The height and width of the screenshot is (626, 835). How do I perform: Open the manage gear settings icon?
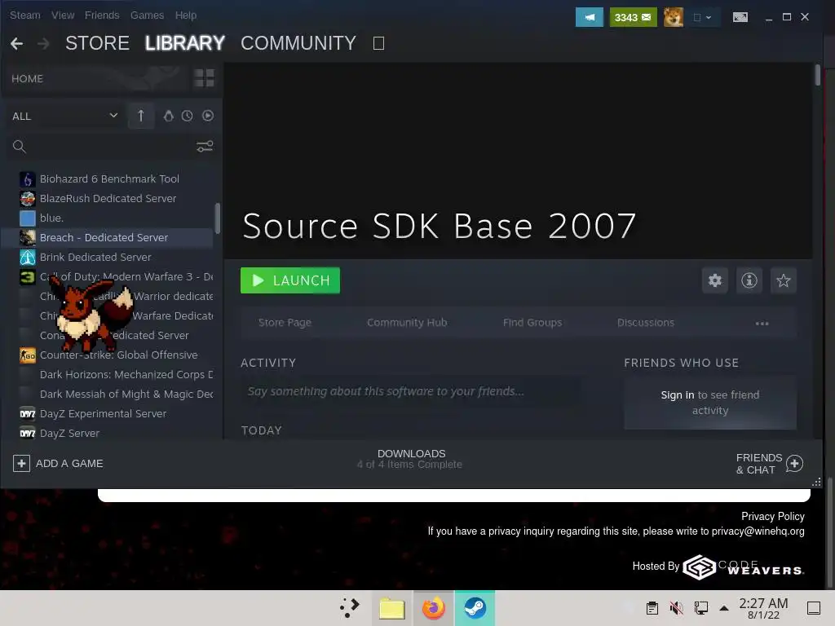(x=714, y=280)
